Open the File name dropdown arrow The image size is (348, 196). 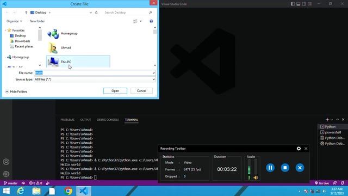[x=153, y=73]
